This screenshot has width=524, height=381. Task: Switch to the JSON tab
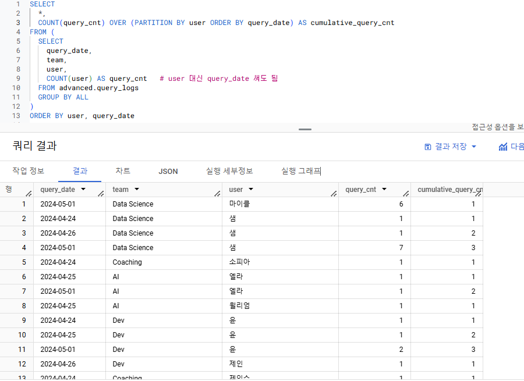[168, 171]
